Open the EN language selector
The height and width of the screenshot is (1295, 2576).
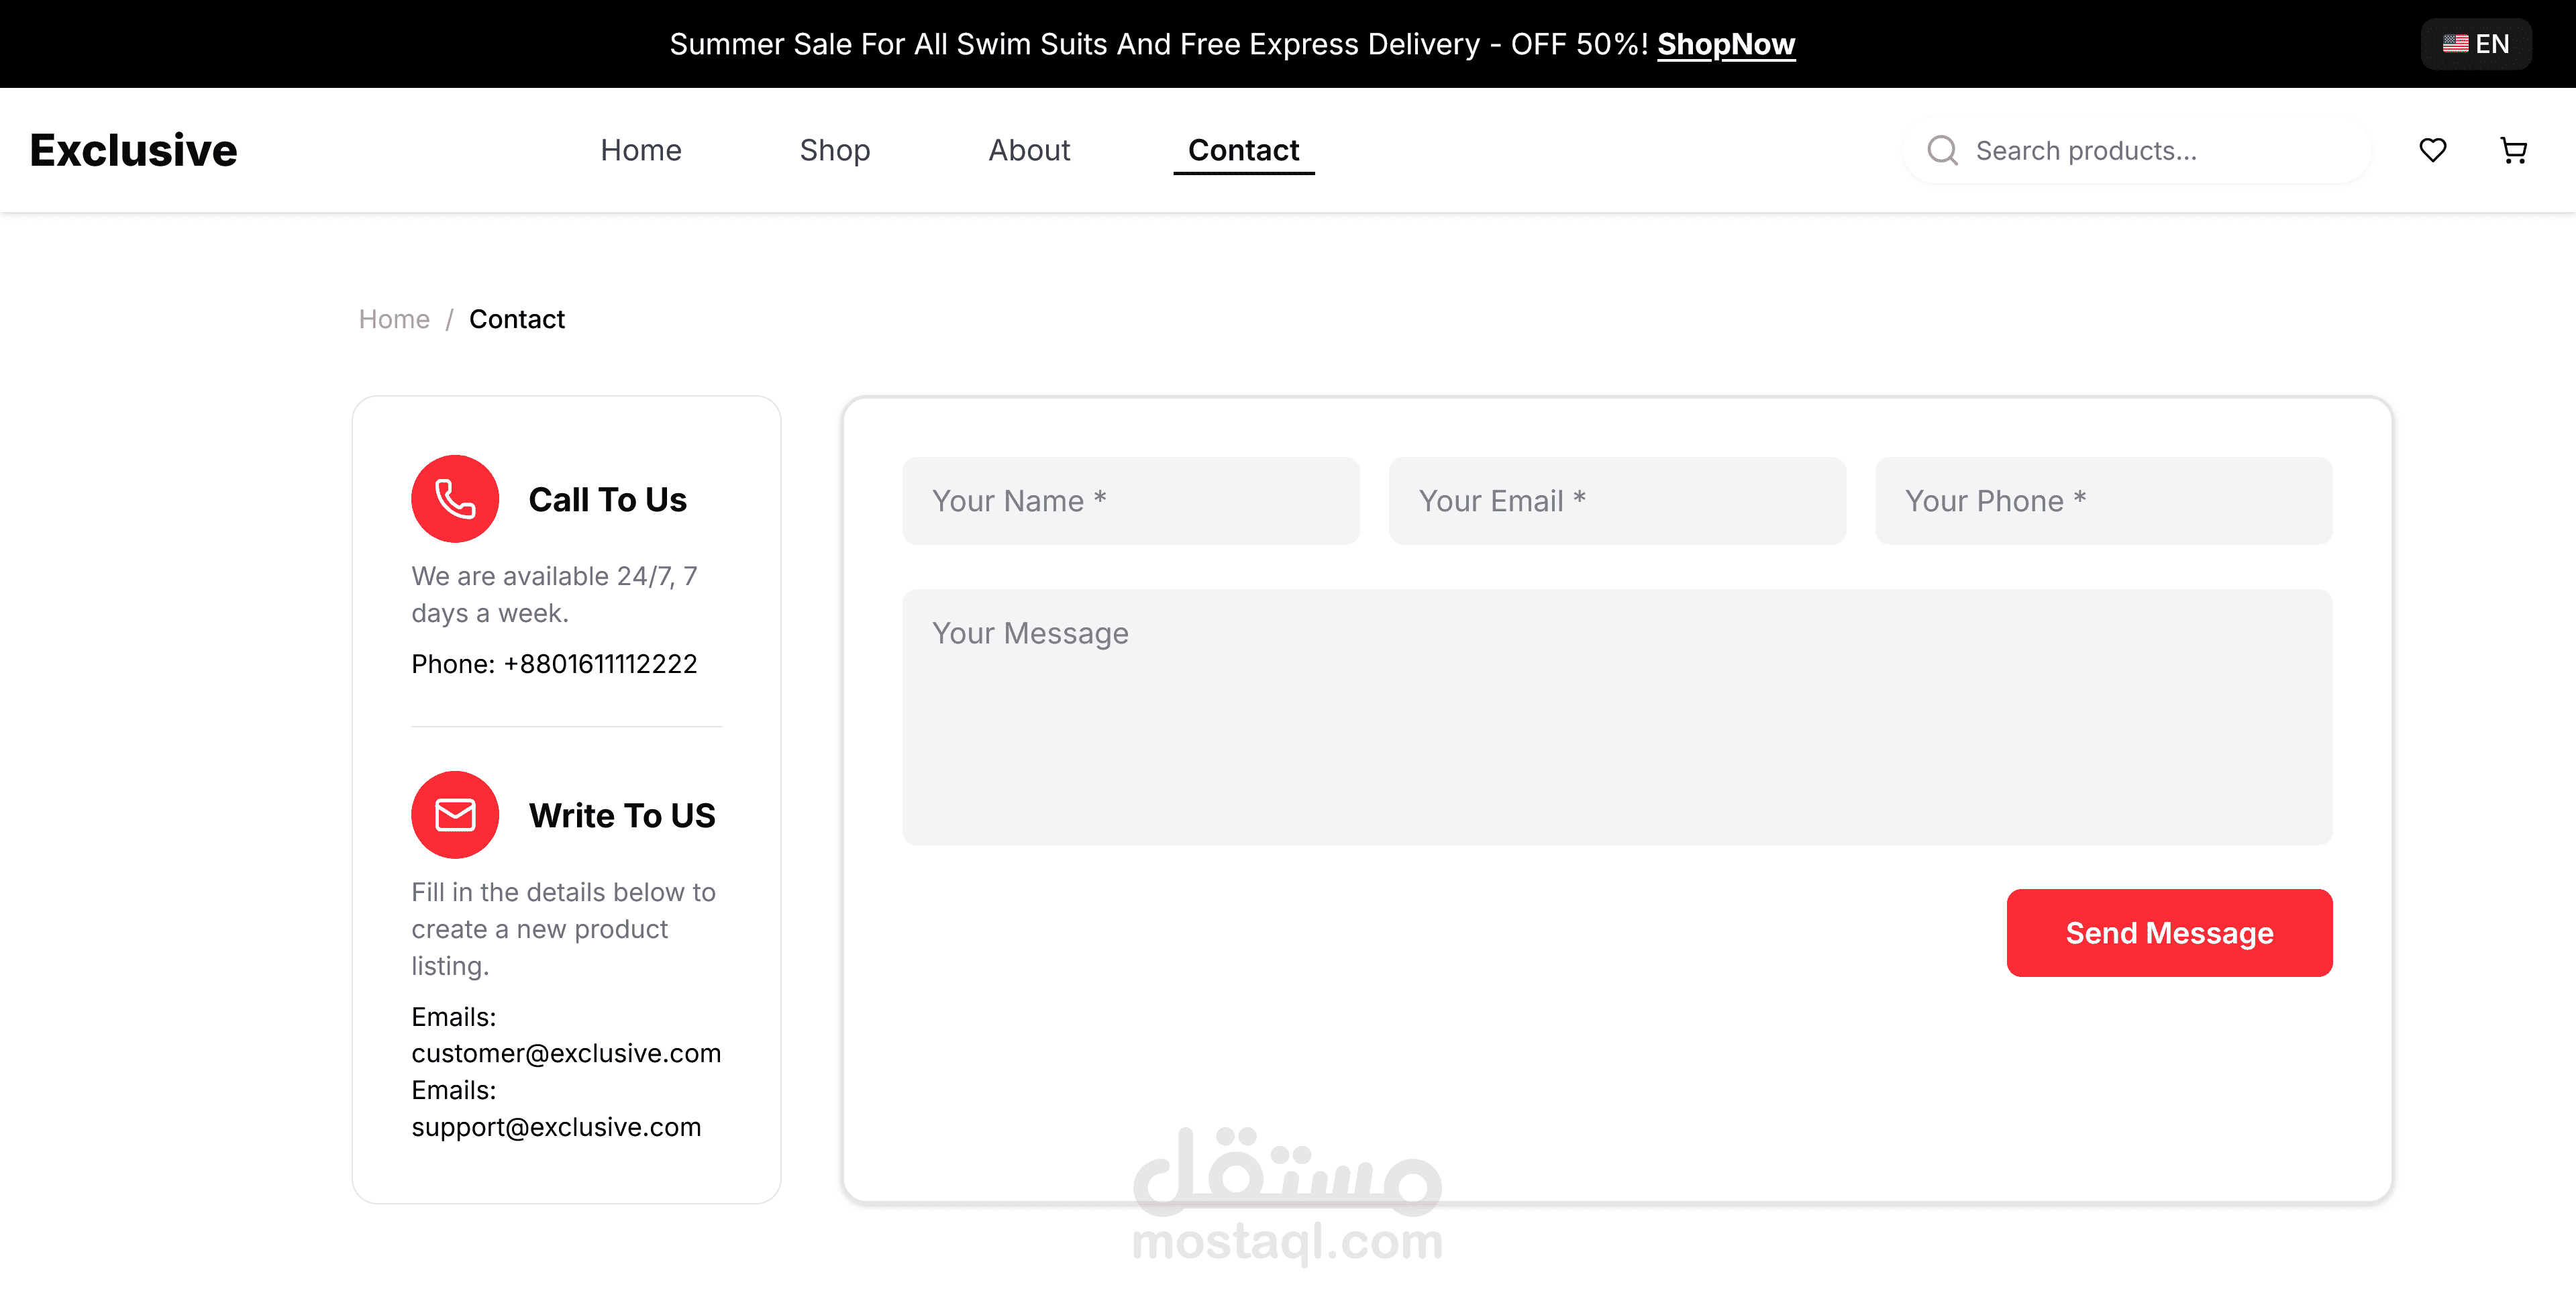coord(2476,44)
